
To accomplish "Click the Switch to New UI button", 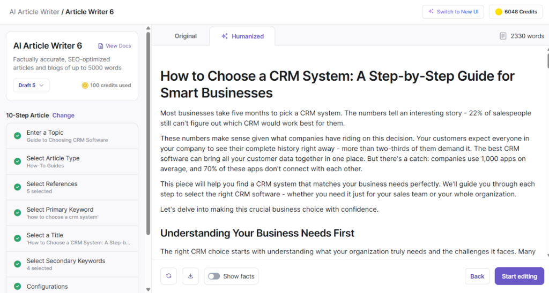I will click(453, 12).
